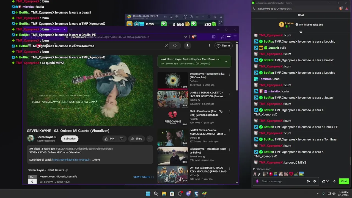Subscribe to Seven Kayne channel

pyautogui.click(x=70, y=139)
